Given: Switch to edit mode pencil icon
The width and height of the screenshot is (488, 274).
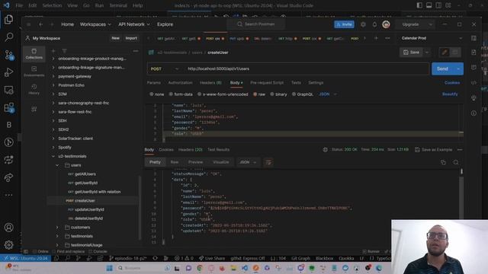Looking at the screenshot, I should (x=445, y=53).
